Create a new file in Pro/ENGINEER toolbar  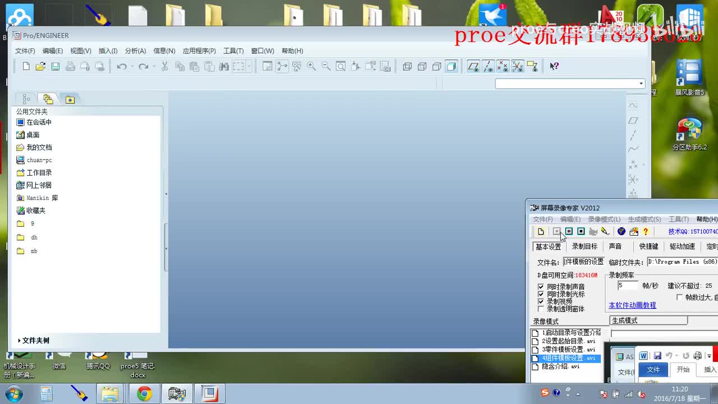click(26, 66)
